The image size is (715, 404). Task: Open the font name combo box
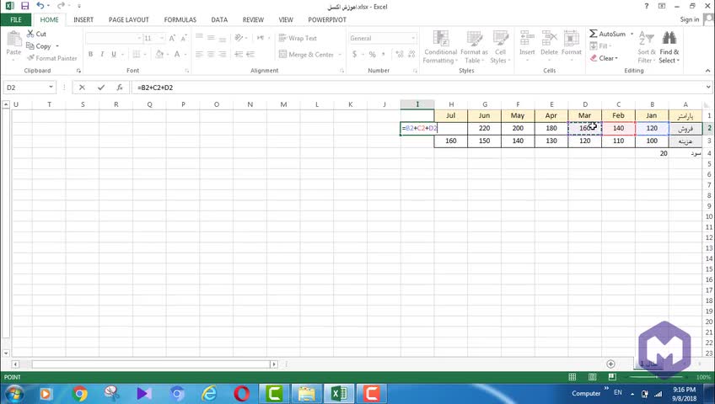click(x=114, y=38)
